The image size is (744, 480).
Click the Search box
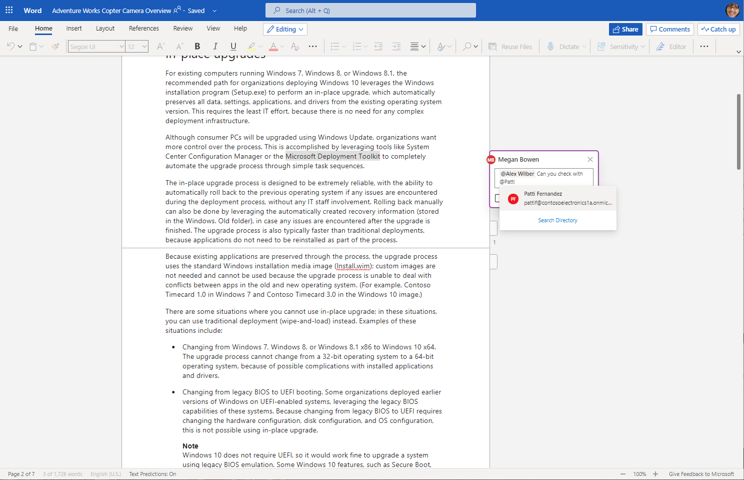pos(370,11)
